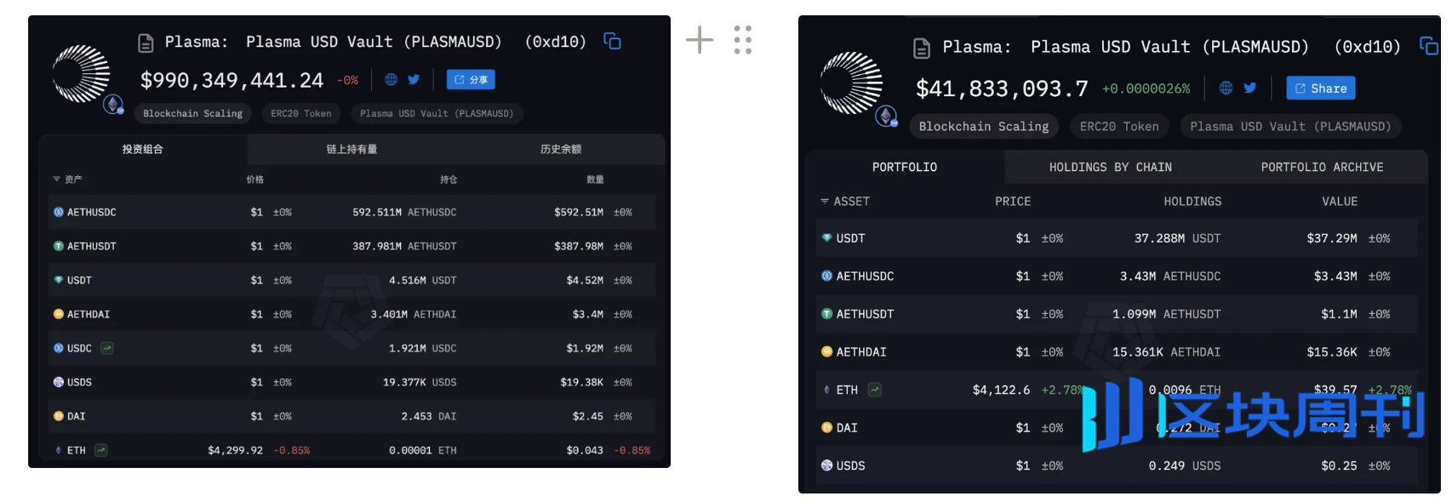Open the PORTFOLIO ARCHIVE tab
This screenshot has height=502, width=1452.
coord(1322,167)
